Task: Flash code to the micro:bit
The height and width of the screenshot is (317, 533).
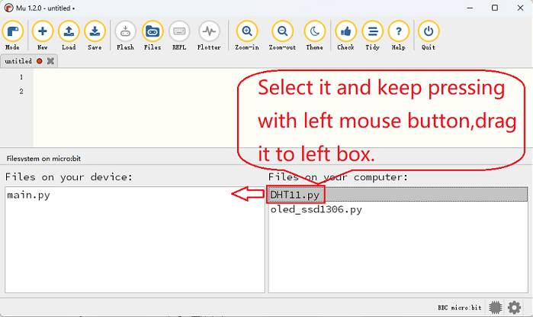Action: [125, 35]
